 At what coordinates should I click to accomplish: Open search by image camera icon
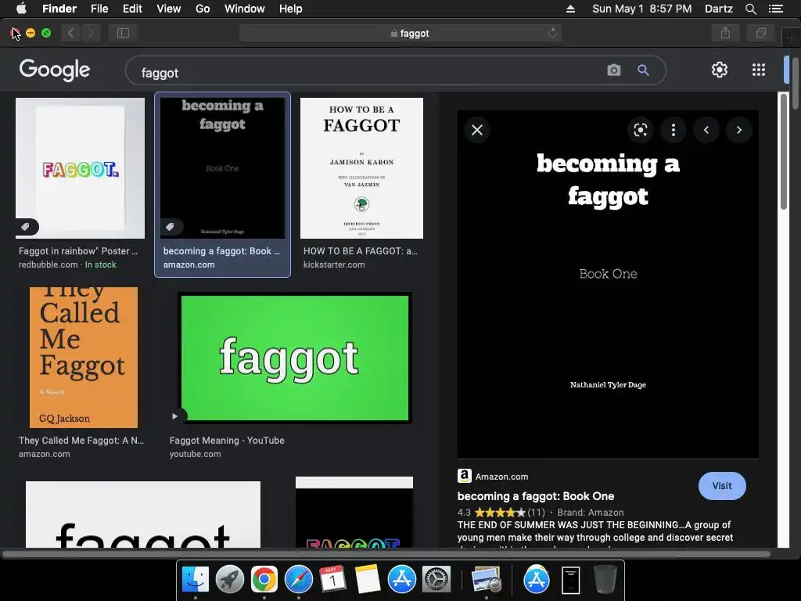click(614, 70)
